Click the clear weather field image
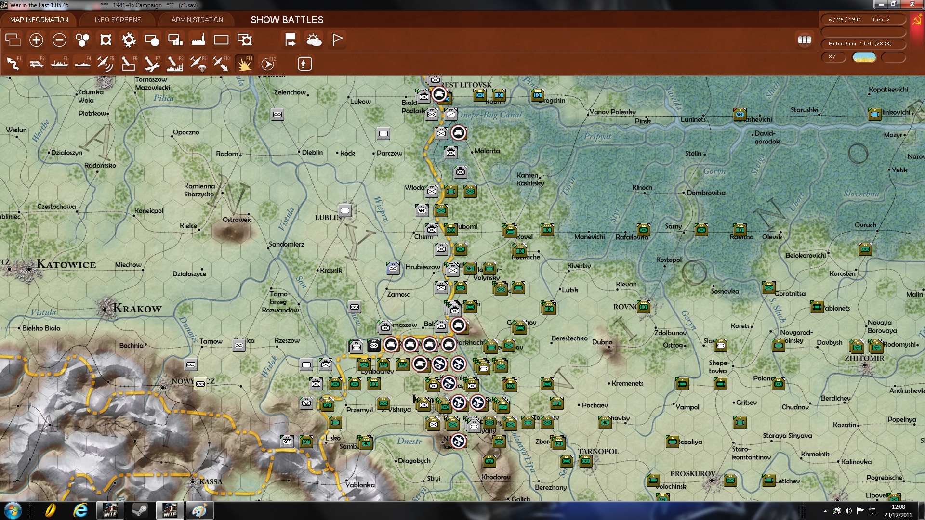 click(864, 57)
